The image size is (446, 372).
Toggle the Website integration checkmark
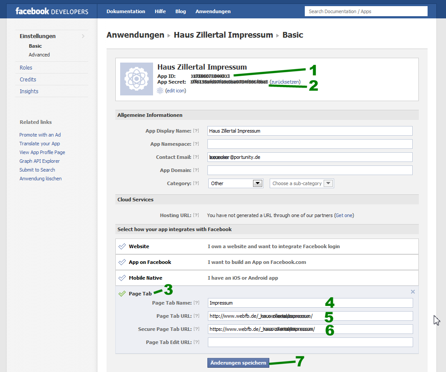122,246
